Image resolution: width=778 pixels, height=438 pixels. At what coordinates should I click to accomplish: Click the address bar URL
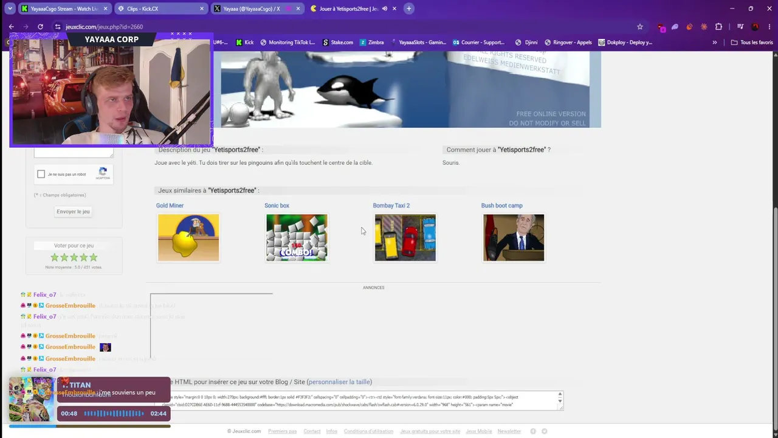click(104, 27)
